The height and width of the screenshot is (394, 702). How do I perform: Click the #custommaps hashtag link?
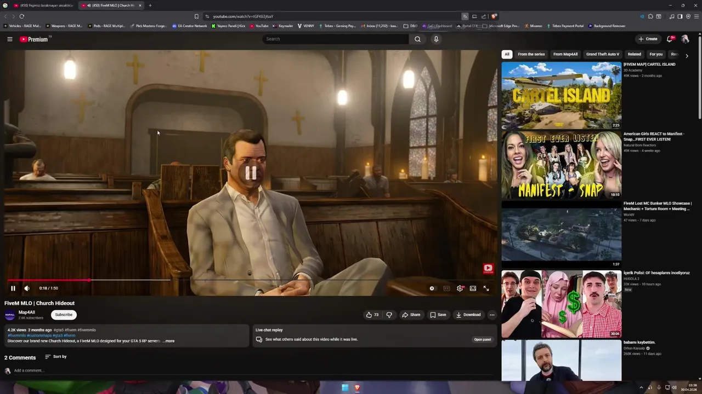coord(39,335)
